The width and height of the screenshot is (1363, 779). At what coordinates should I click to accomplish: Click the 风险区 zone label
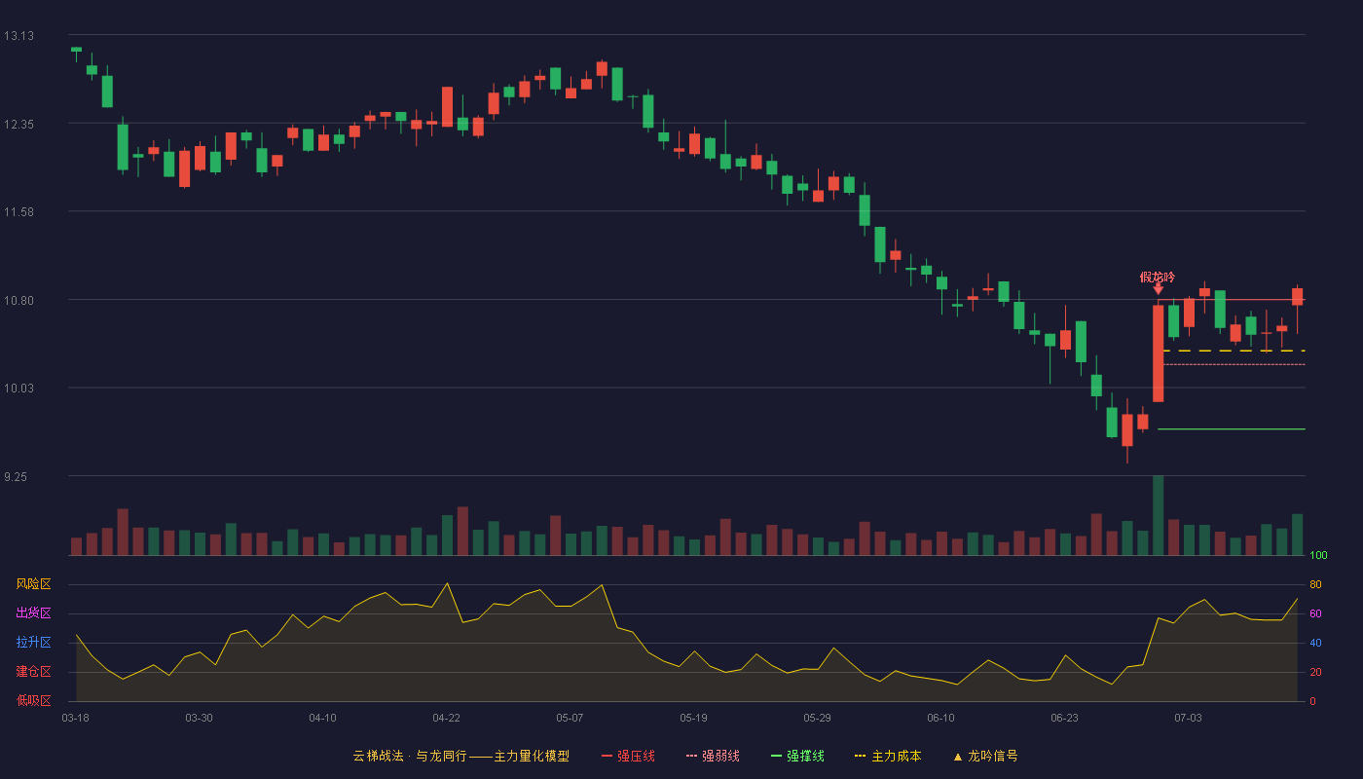pos(33,584)
